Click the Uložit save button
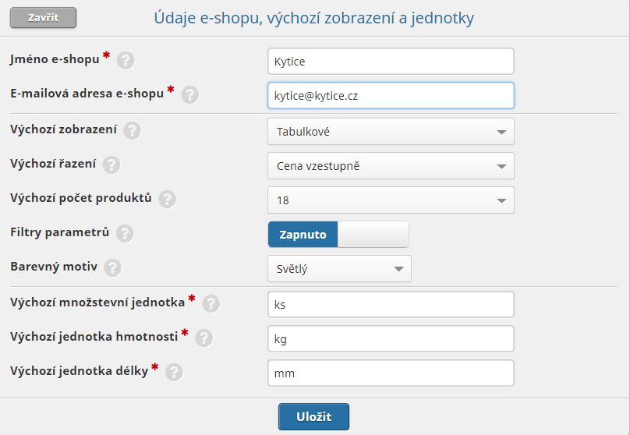This screenshot has height=435, width=630. (x=313, y=416)
